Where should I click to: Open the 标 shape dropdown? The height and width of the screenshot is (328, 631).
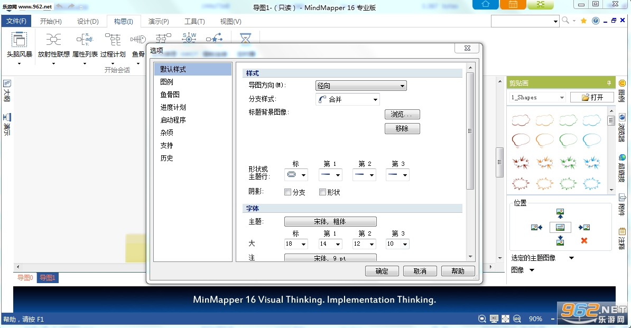click(x=296, y=175)
